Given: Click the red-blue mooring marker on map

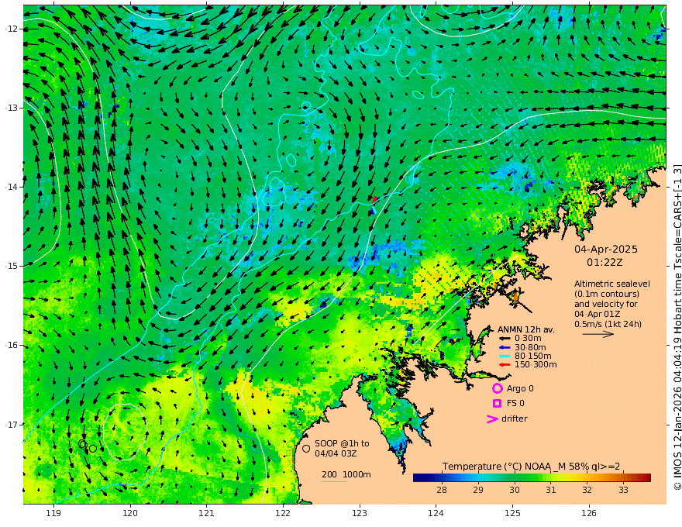Looking at the screenshot, I should point(374,205).
